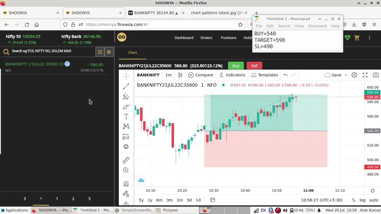
Task: Click green Buy button
Action: pos(236,66)
